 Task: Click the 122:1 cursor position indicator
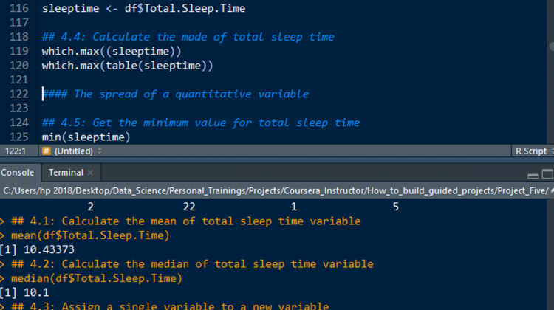tap(16, 151)
